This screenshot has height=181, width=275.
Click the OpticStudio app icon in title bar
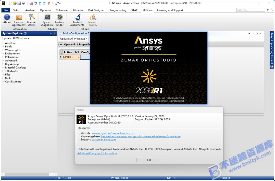point(3,3)
